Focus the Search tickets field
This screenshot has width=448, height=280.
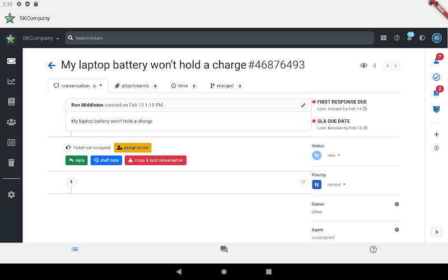tap(220, 38)
